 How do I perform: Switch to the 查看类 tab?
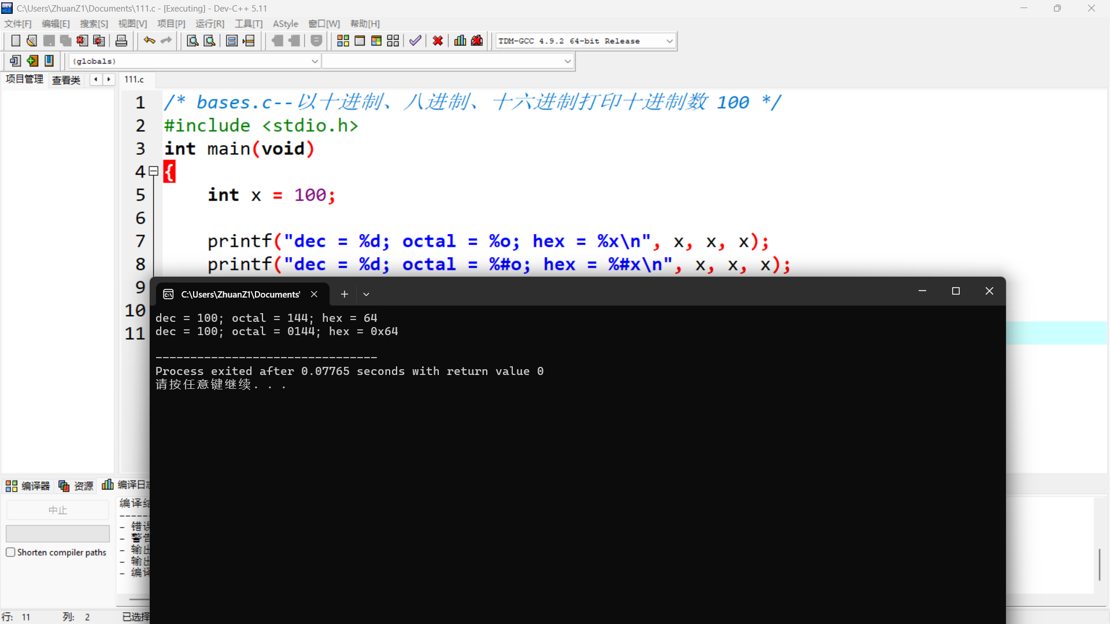pyautogui.click(x=66, y=80)
